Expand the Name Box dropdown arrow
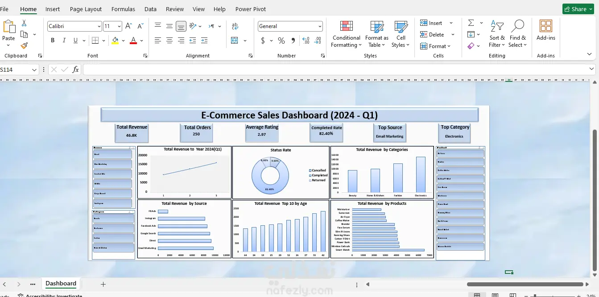 tap(34, 70)
